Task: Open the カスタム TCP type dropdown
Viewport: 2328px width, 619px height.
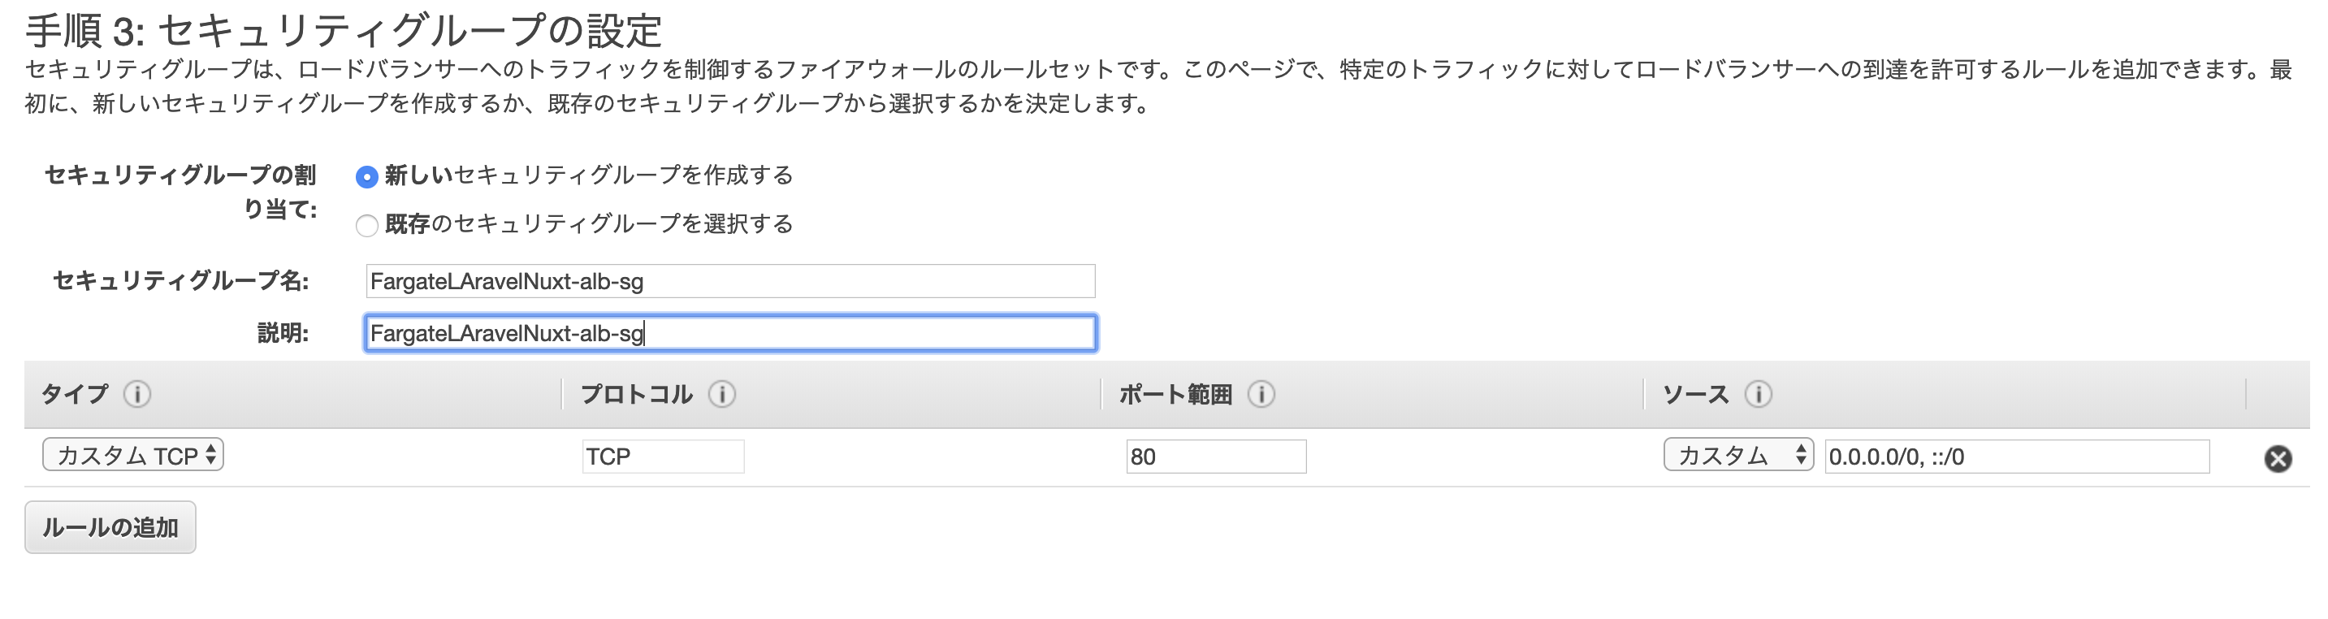Action: pos(133,455)
